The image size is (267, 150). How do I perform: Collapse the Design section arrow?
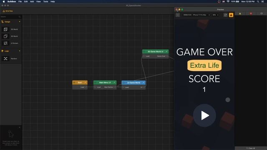click(x=20, y=22)
